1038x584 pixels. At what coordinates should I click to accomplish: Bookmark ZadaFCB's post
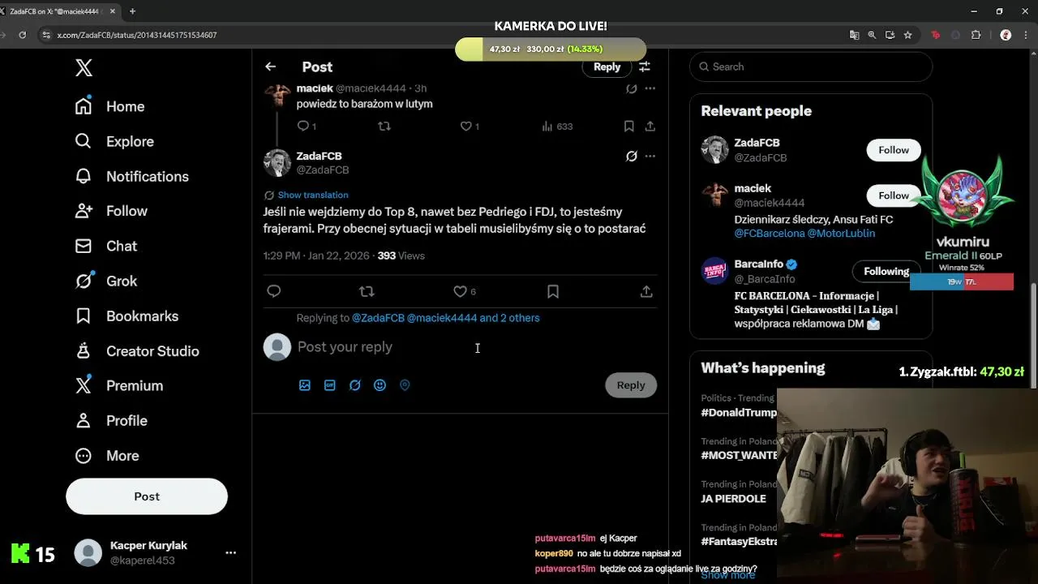pyautogui.click(x=553, y=291)
